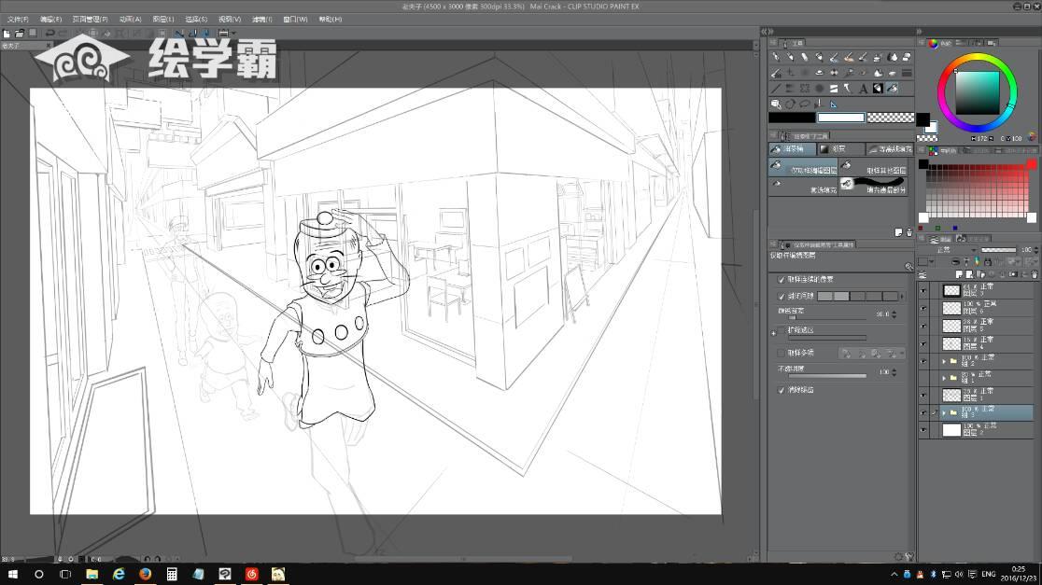Open palette color dropdown arrow in layer panel
The image size is (1042, 585).
point(932,261)
